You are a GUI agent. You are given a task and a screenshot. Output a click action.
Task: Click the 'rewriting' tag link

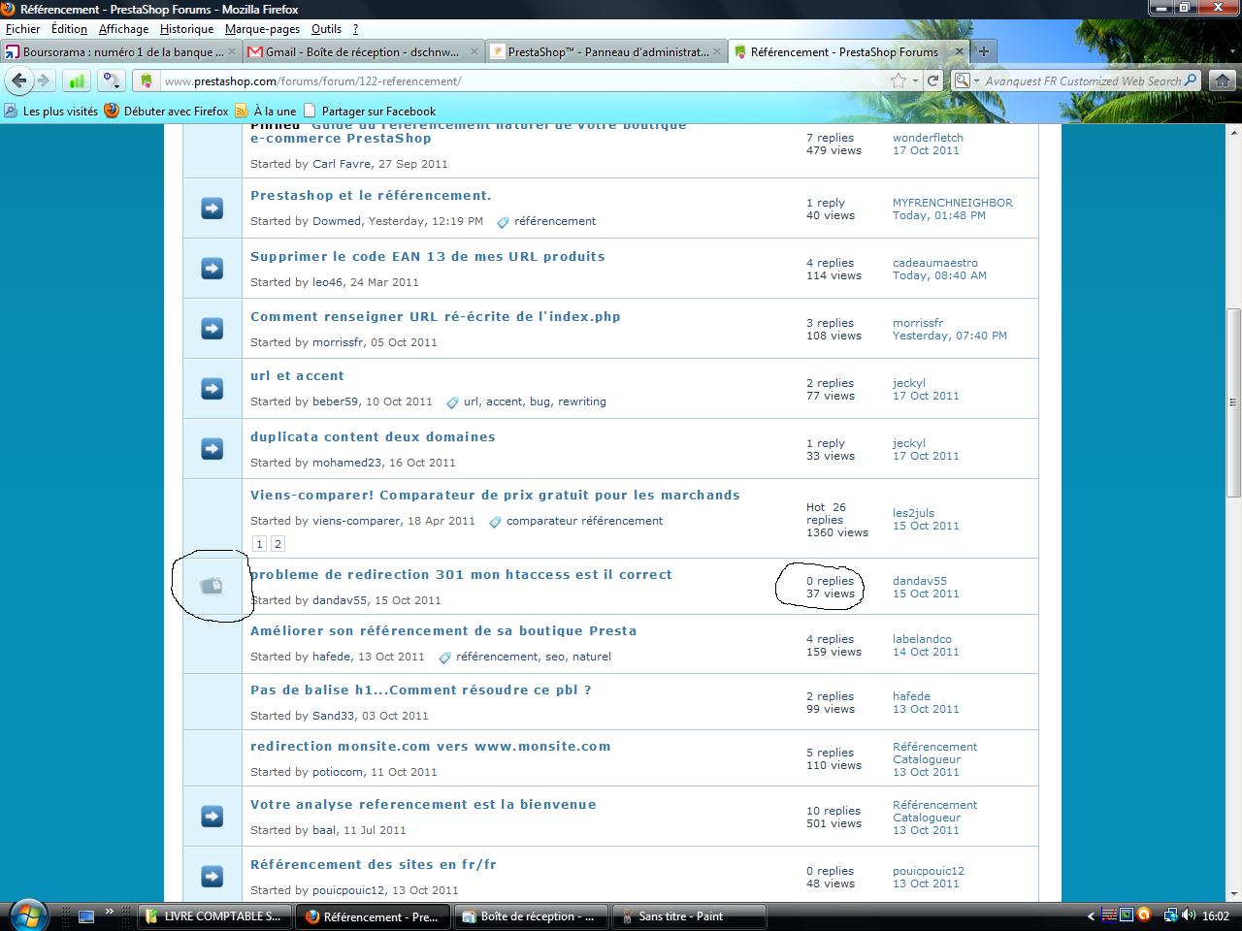[582, 401]
